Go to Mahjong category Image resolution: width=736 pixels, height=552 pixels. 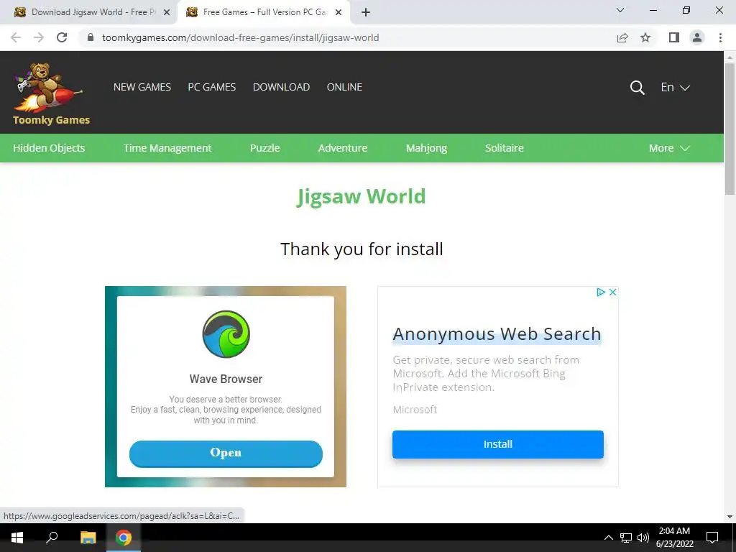[x=426, y=148]
